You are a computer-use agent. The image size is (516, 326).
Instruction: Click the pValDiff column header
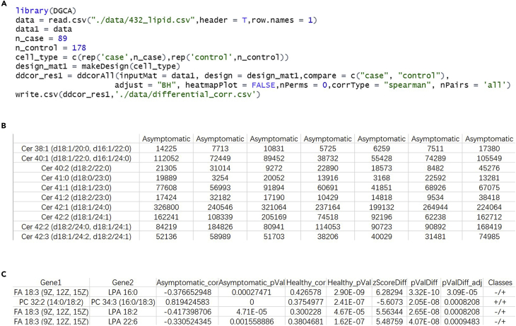click(424, 283)
